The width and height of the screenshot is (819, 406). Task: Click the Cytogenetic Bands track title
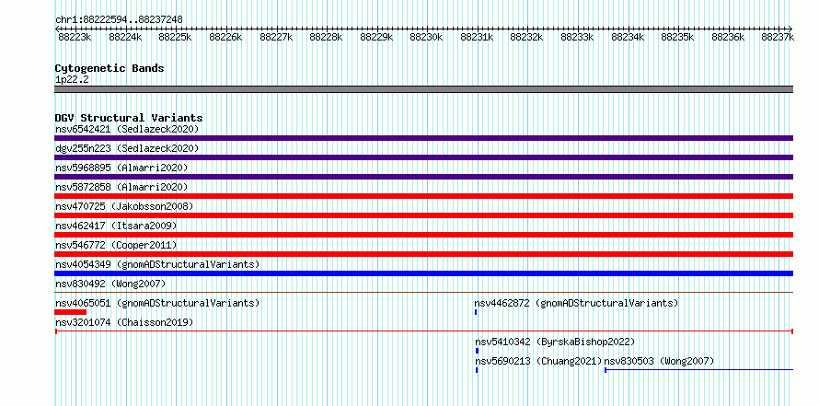click(x=110, y=68)
